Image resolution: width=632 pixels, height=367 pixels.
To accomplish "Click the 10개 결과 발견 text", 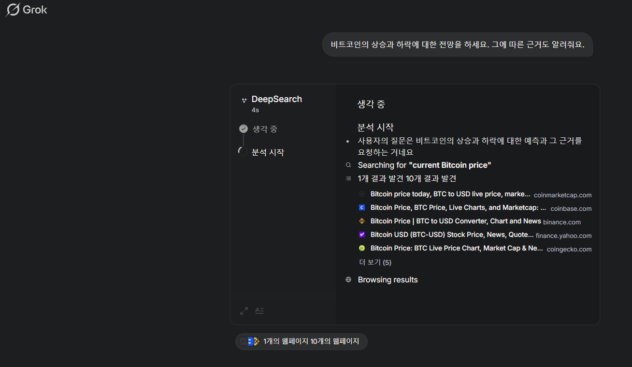I will [431, 178].
